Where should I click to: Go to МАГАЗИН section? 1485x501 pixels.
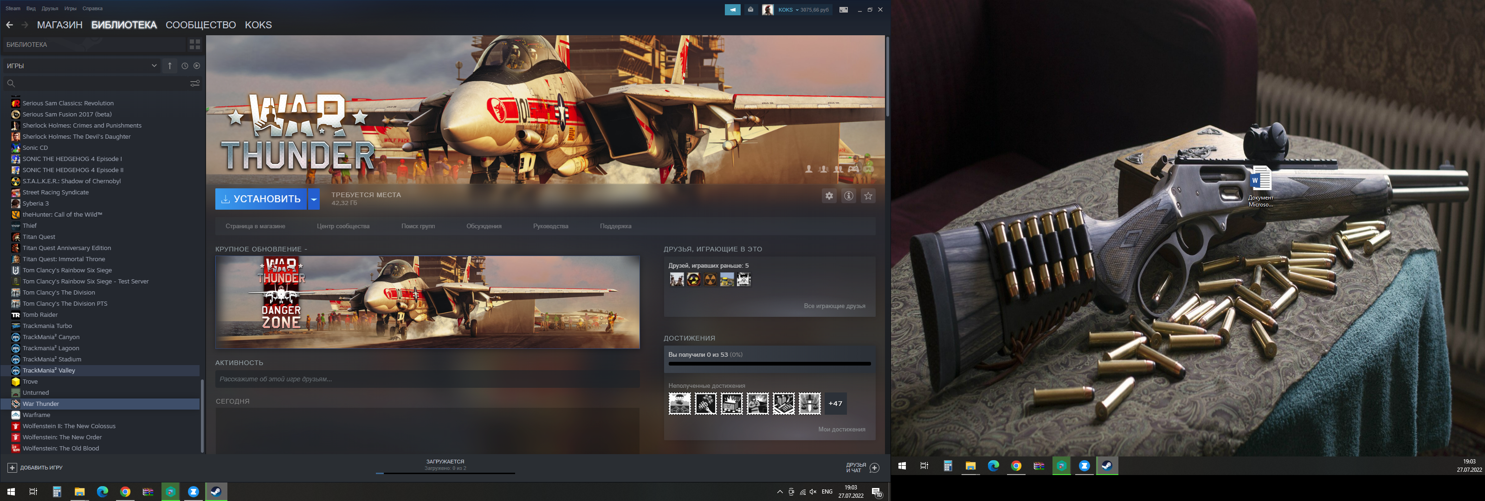pyautogui.click(x=59, y=25)
